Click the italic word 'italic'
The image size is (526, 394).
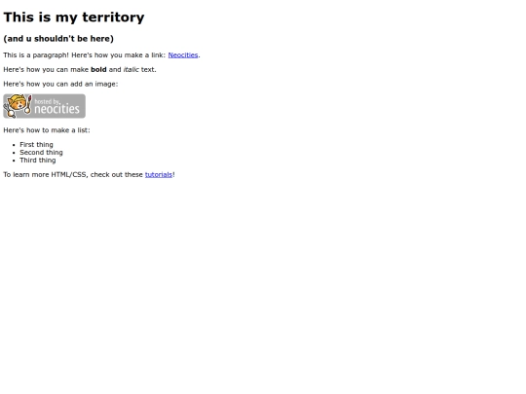coord(131,69)
